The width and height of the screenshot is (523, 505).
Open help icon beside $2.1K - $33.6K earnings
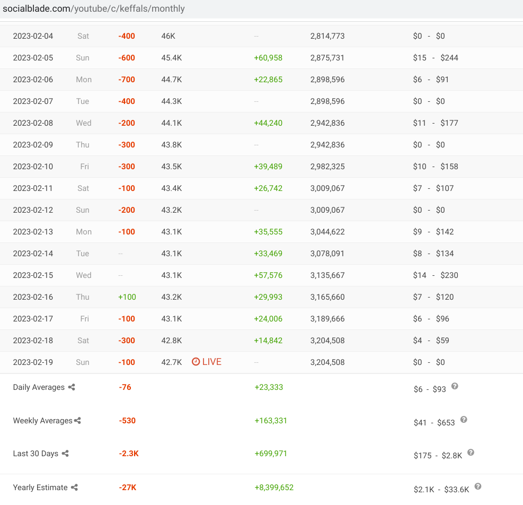[x=478, y=486]
